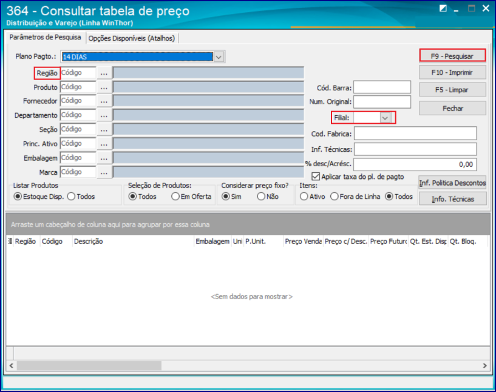The height and width of the screenshot is (392, 496).
Task: Sort by the Descrição column header
Action: [x=133, y=241]
